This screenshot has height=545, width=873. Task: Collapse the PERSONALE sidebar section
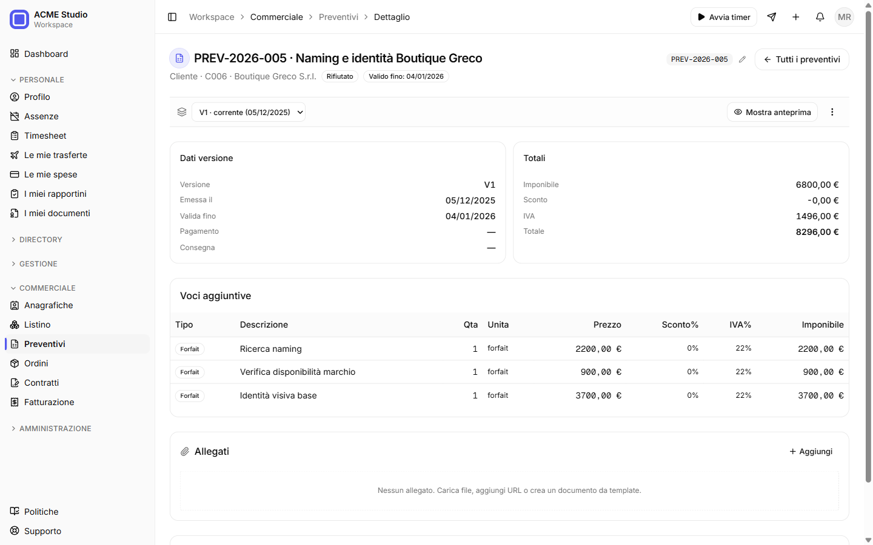tap(42, 80)
